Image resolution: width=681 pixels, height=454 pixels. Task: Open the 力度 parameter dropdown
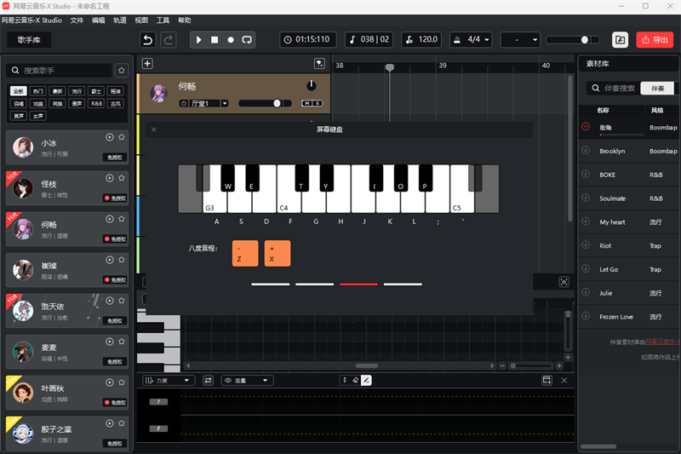point(169,381)
